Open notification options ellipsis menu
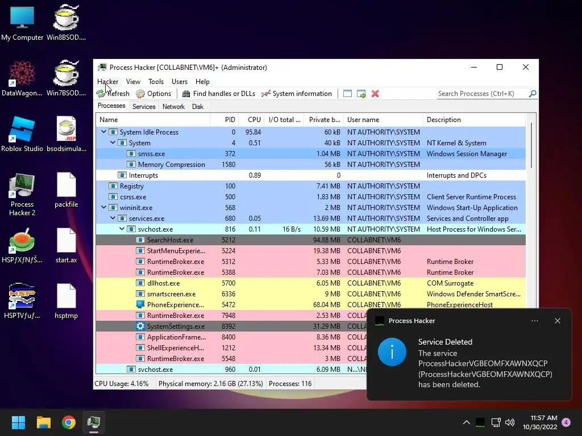This screenshot has height=436, width=582. click(x=534, y=321)
